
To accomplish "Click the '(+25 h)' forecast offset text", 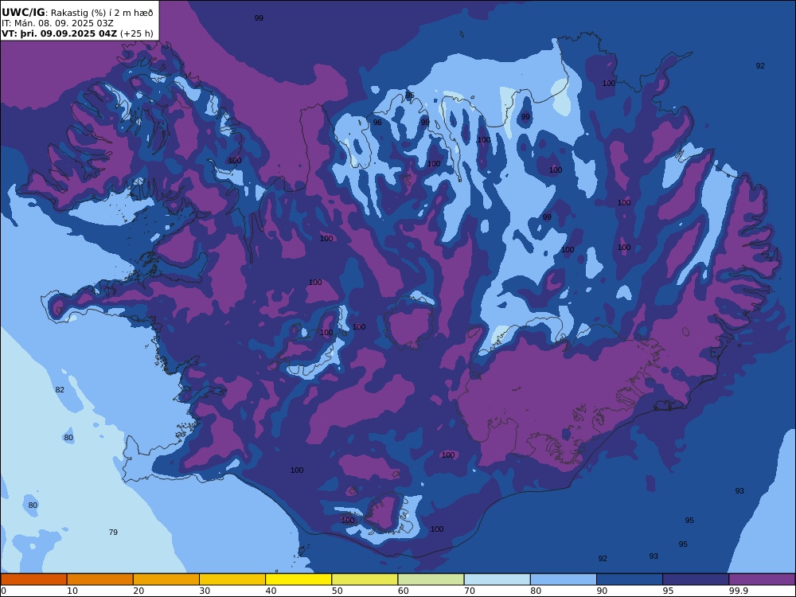I will 137,34.
